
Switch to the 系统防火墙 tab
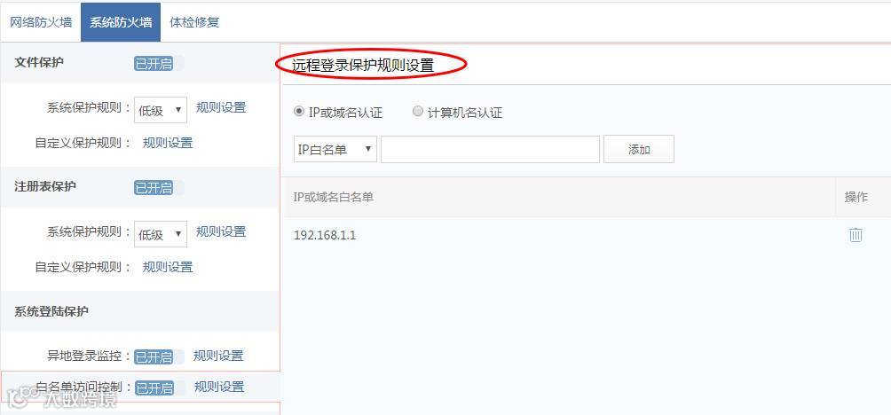click(x=121, y=23)
